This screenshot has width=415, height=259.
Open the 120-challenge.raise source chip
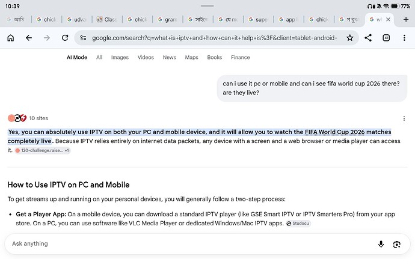point(43,150)
